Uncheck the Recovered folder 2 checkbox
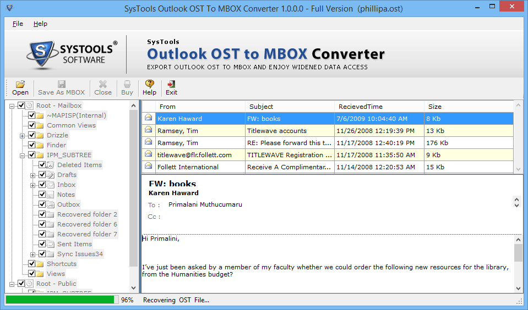This screenshot has height=310, width=528. coord(42,214)
